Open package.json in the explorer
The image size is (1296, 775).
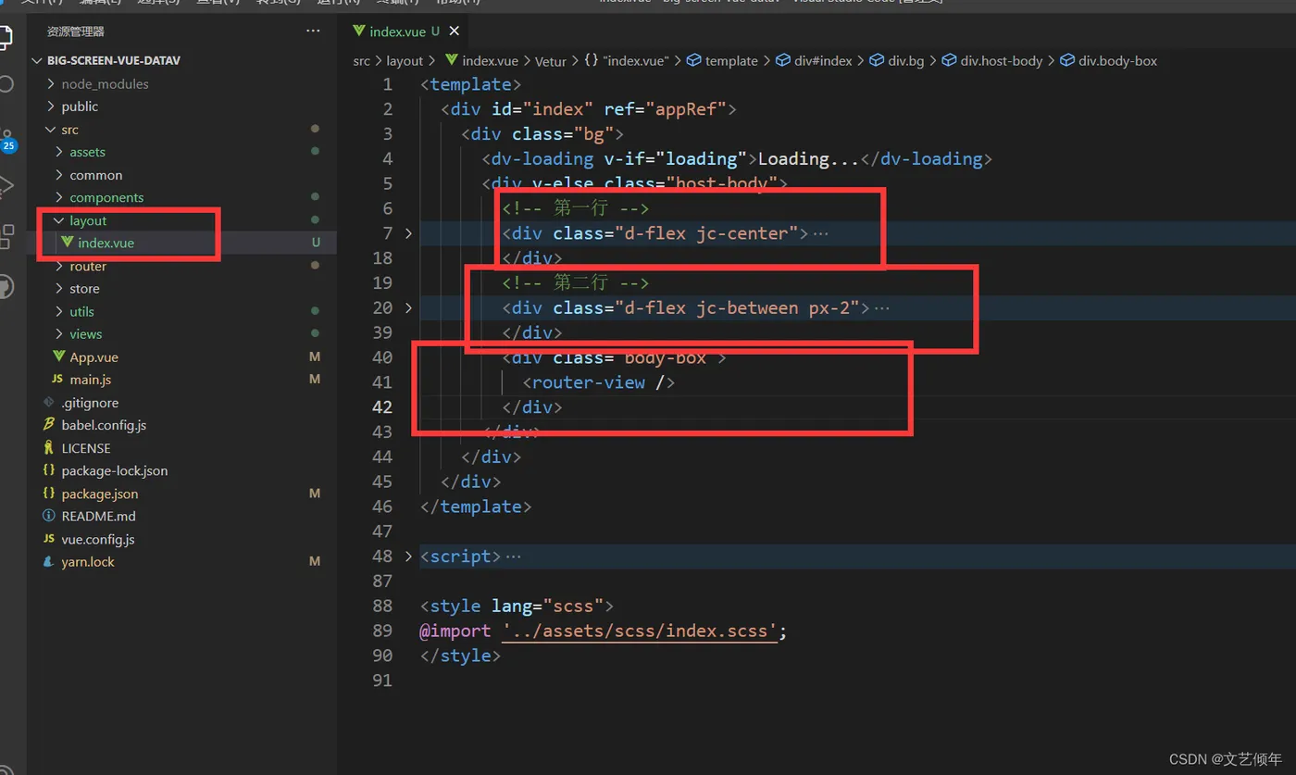click(99, 494)
